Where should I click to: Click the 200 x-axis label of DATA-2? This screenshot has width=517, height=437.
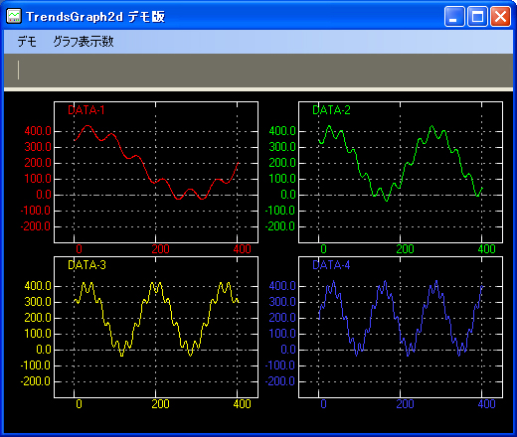point(405,249)
